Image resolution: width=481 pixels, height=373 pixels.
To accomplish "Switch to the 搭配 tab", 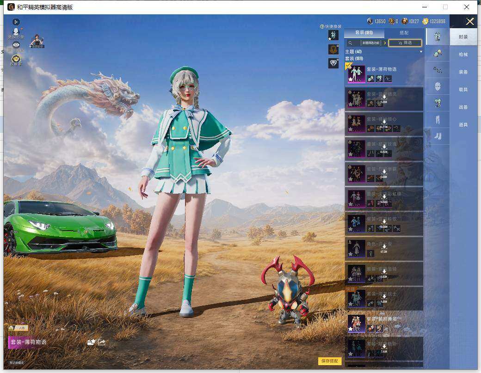I will click(404, 32).
